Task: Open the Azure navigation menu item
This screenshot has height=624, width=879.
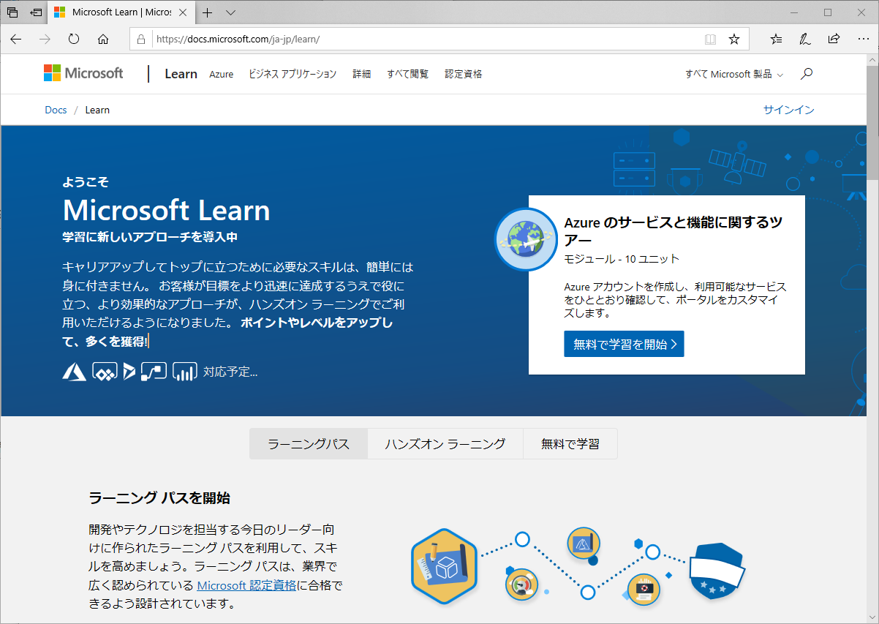Action: click(x=221, y=74)
